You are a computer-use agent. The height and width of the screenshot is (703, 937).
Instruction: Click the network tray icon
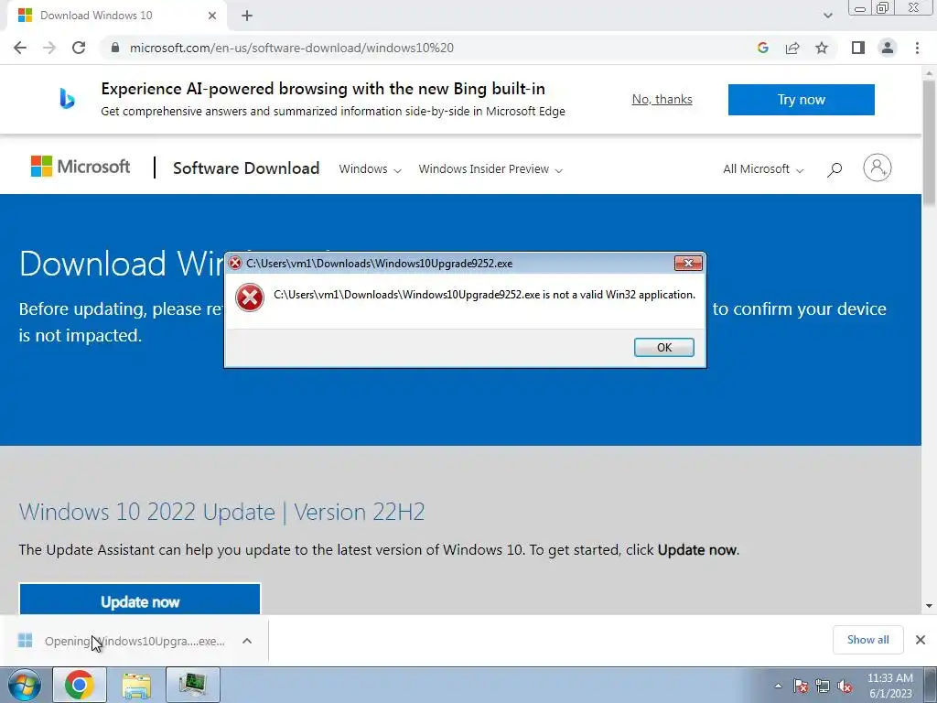coord(823,686)
